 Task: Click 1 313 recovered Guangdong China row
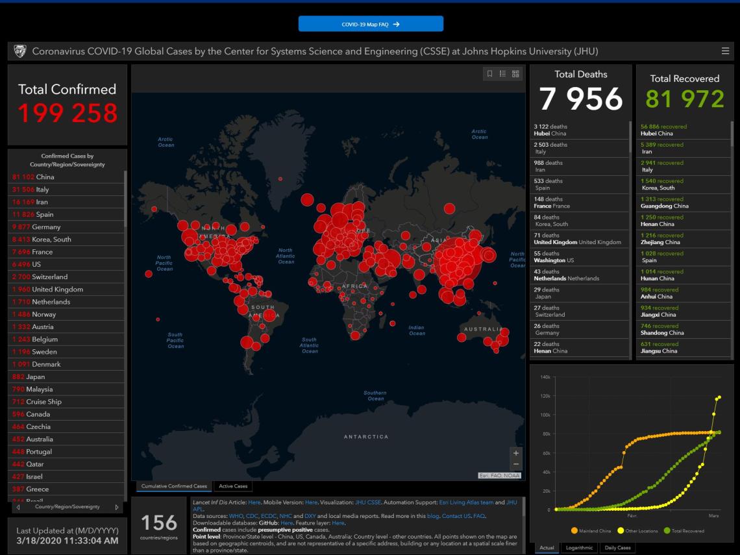click(x=684, y=203)
